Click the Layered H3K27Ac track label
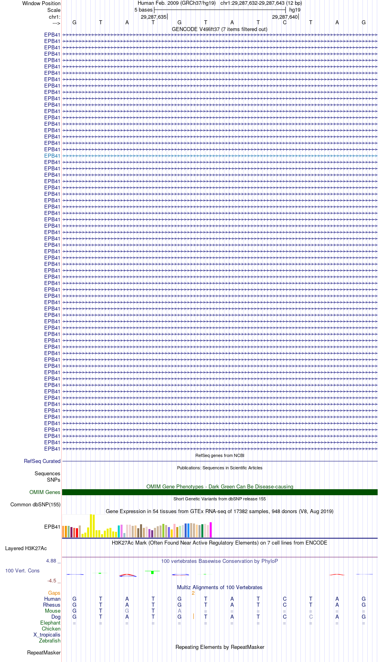Image resolution: width=378 pixels, height=662 pixels. coord(26,548)
